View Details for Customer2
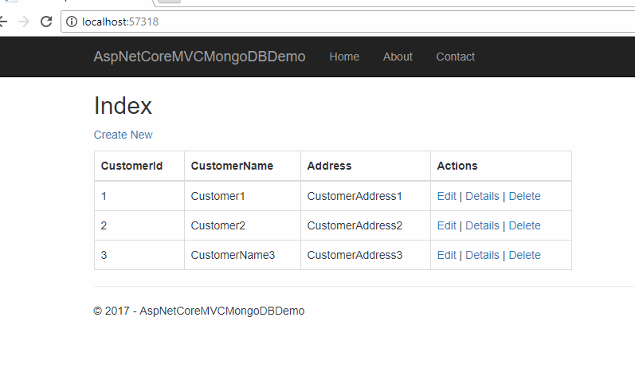The height and width of the screenshot is (368, 635). pyautogui.click(x=482, y=225)
